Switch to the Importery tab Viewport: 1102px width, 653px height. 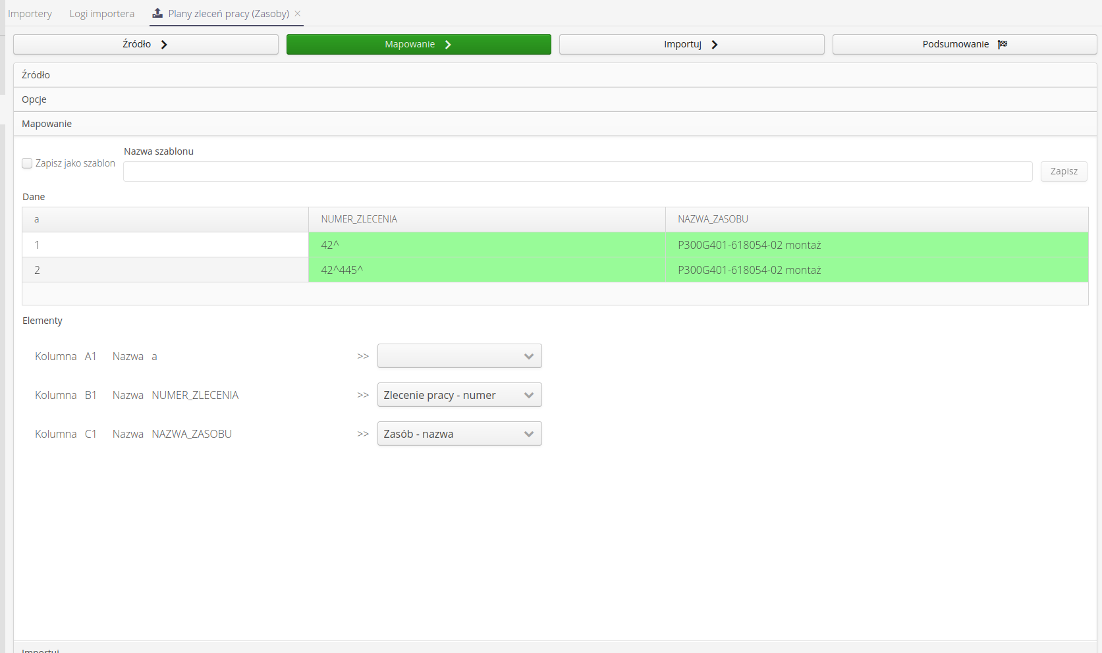point(30,14)
